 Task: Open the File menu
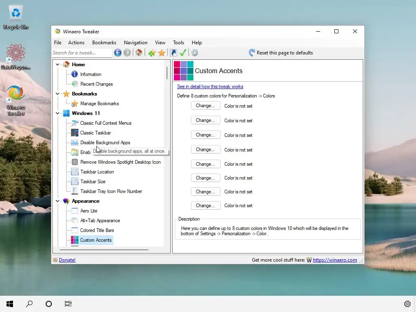[x=58, y=43]
